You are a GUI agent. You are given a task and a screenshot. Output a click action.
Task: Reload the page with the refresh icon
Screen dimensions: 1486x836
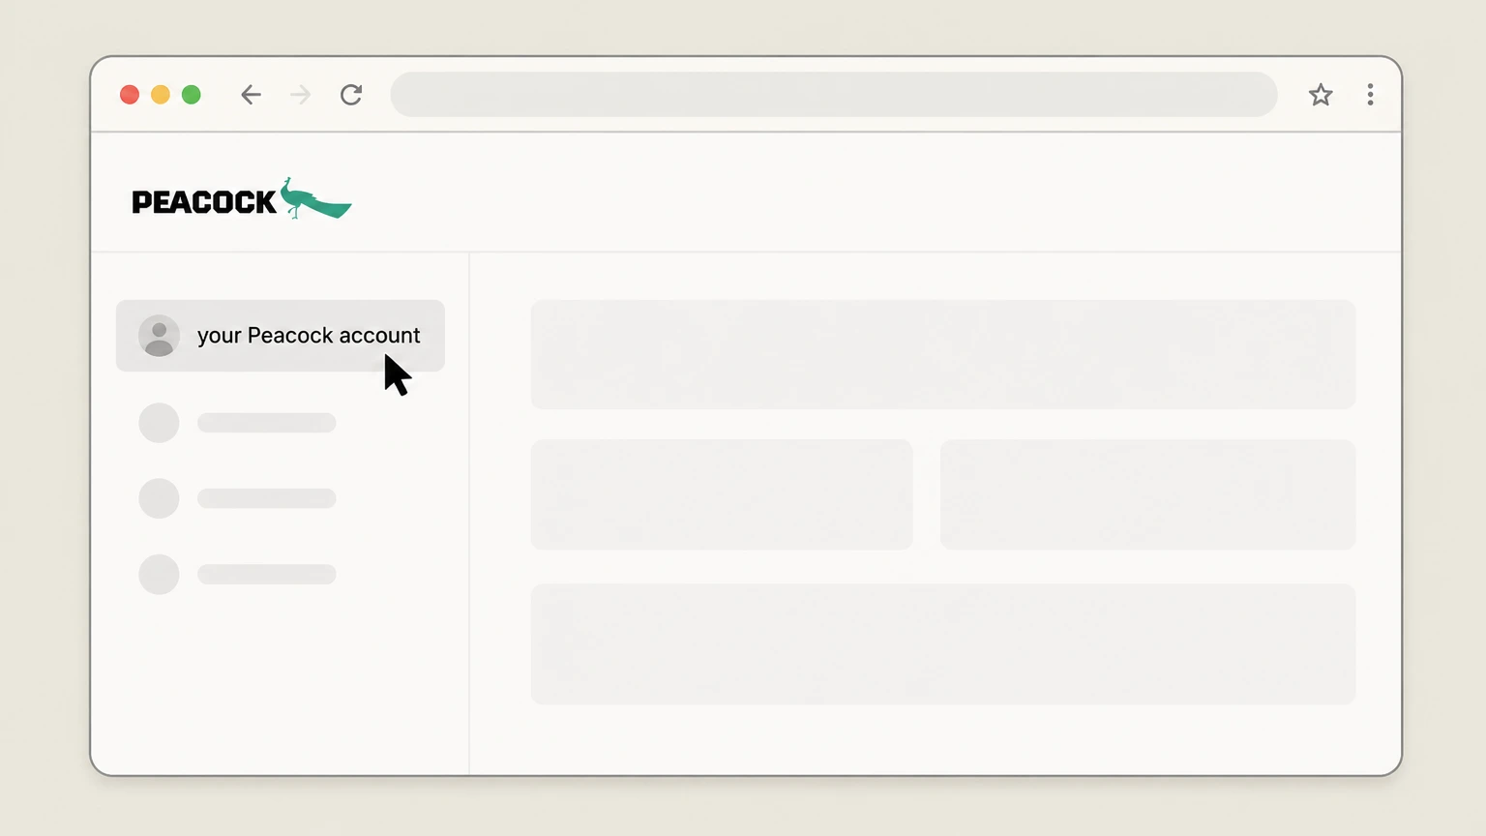(351, 95)
